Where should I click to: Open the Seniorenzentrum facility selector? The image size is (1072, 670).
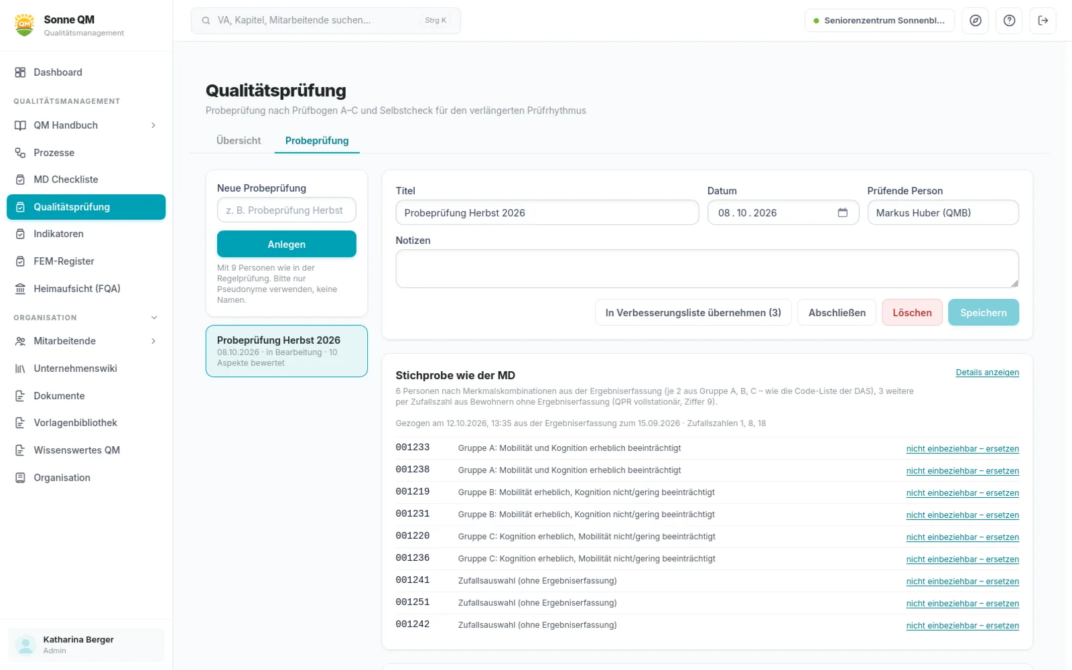(880, 21)
